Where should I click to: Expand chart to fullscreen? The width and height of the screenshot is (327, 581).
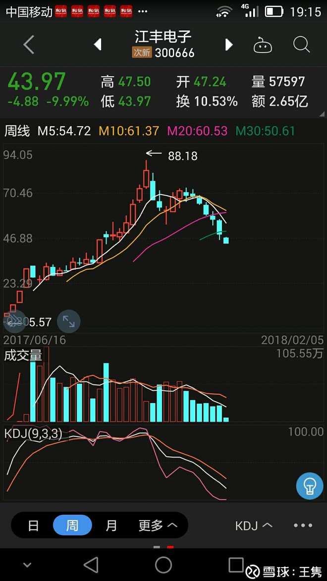(68, 321)
